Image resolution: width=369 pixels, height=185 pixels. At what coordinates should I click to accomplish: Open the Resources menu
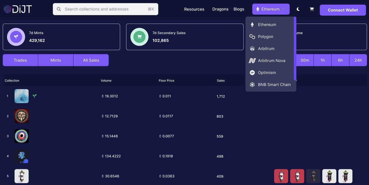tap(194, 9)
